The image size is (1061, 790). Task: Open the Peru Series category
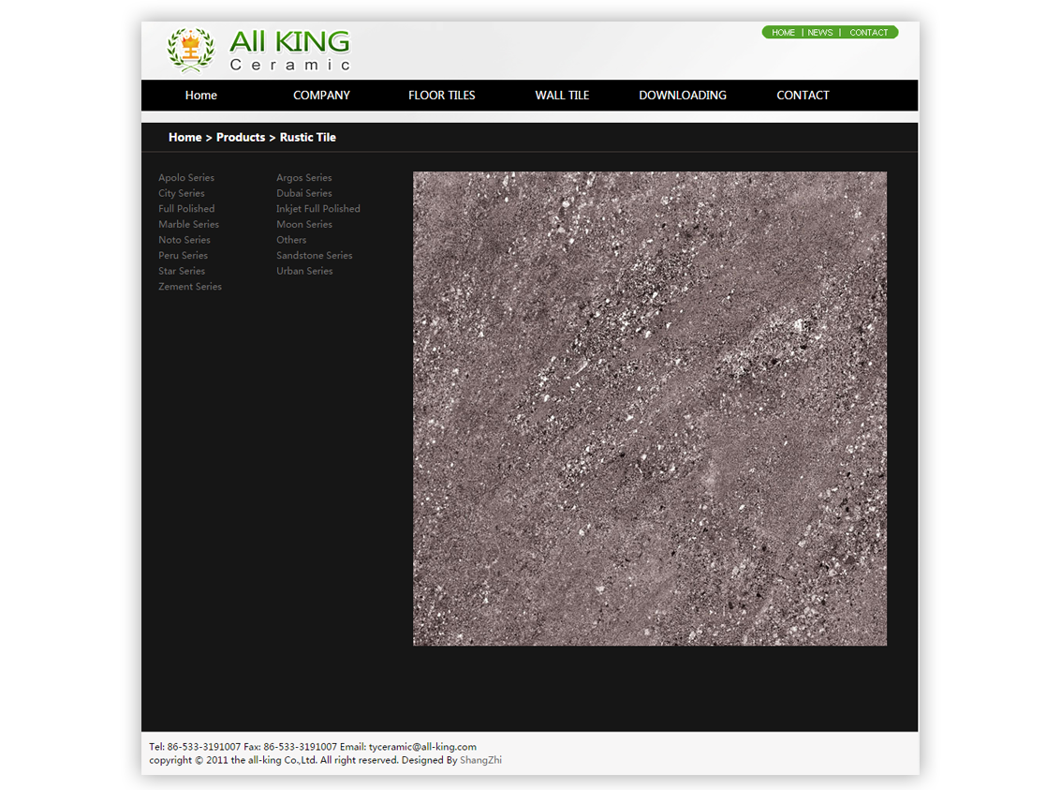[183, 255]
